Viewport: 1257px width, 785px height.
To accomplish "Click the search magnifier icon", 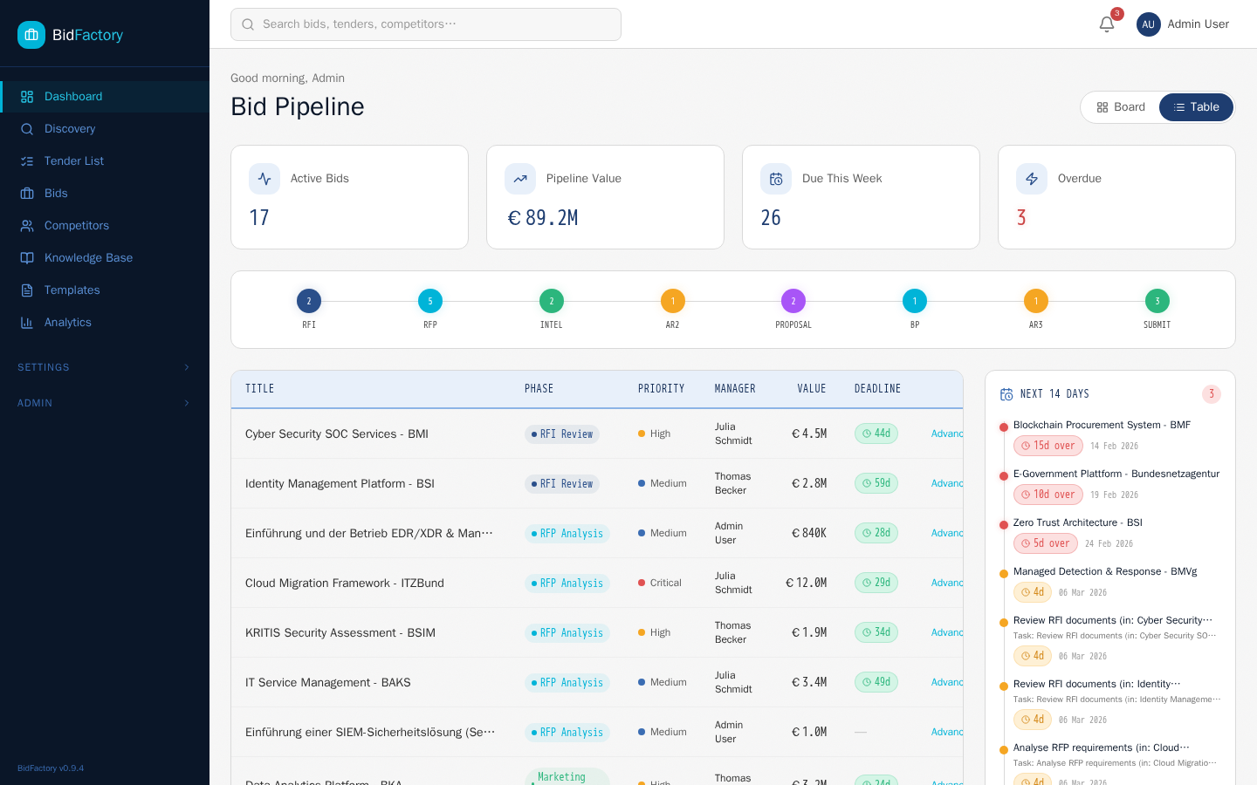I will pos(248,24).
